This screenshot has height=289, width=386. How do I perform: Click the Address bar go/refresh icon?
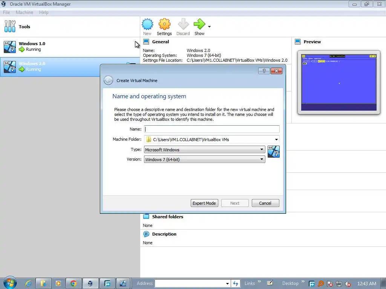click(x=235, y=283)
